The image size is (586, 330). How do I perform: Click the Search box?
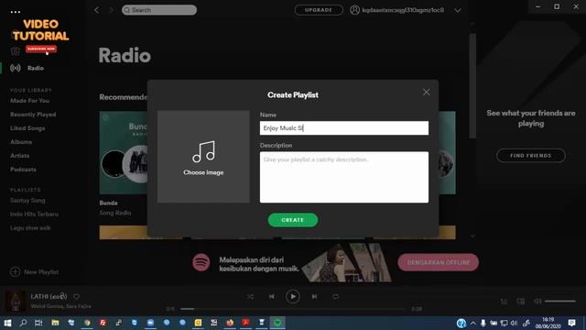pyautogui.click(x=159, y=10)
